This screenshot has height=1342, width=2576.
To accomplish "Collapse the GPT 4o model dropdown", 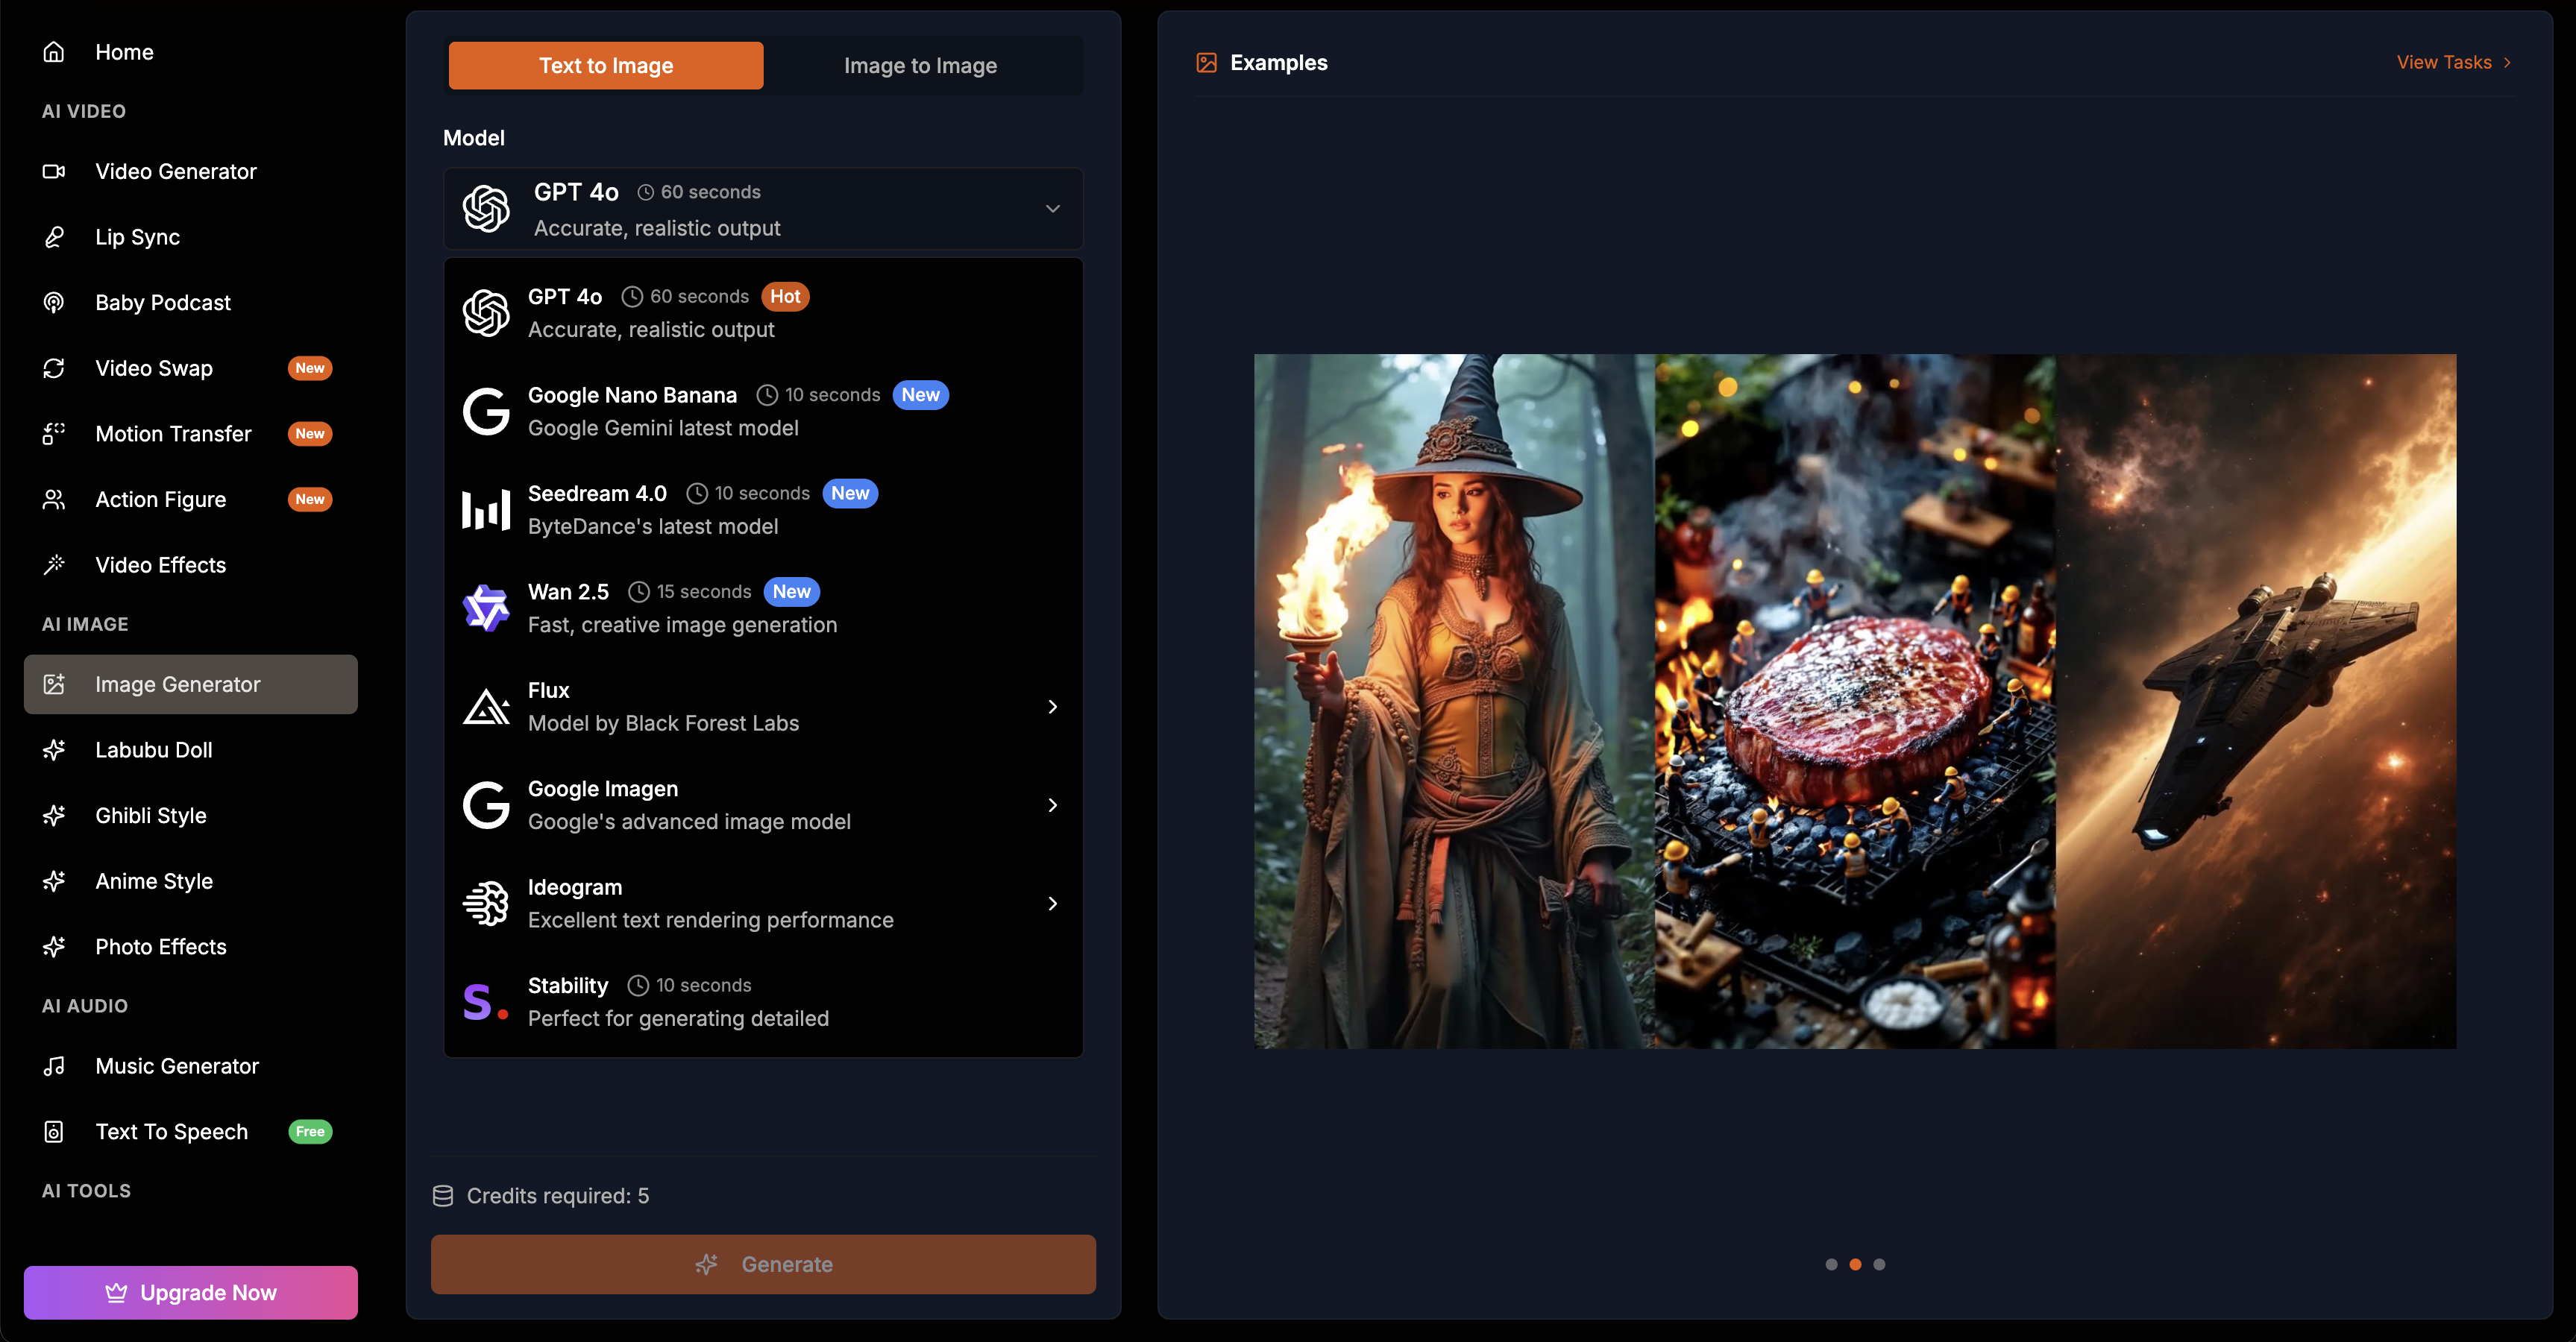I will [1052, 208].
